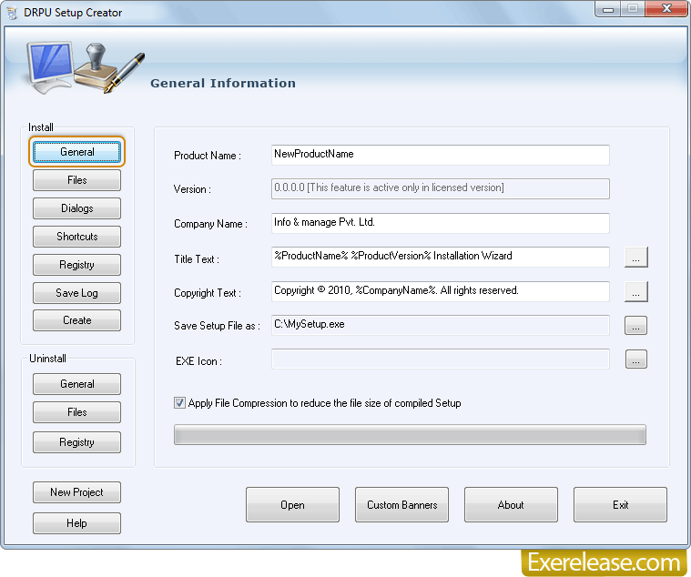Open the Uninstall General section
691x577 pixels.
pyautogui.click(x=76, y=384)
